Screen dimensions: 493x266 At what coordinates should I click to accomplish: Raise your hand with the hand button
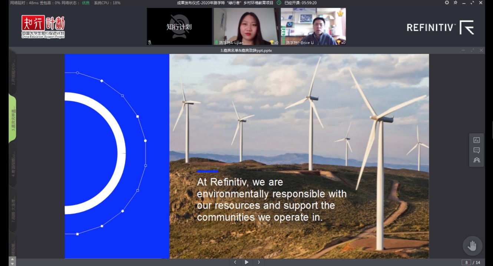pos(472,246)
